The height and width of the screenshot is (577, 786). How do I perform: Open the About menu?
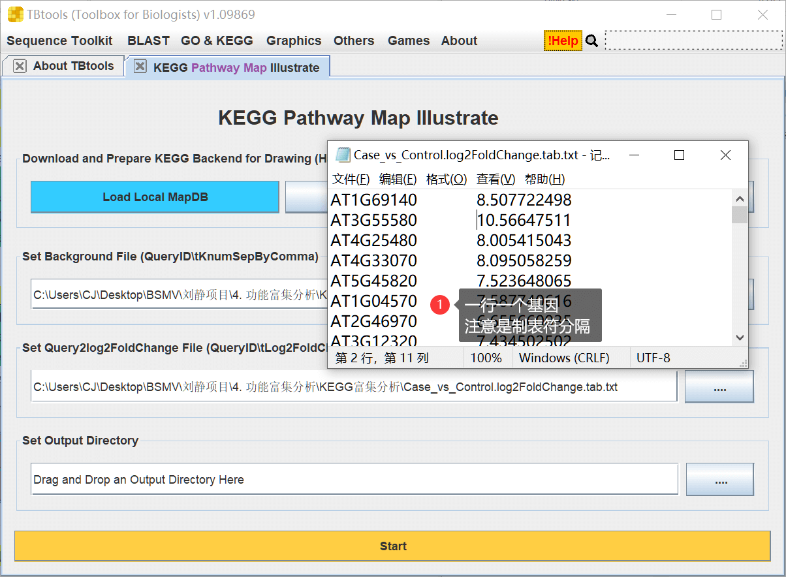tap(459, 40)
